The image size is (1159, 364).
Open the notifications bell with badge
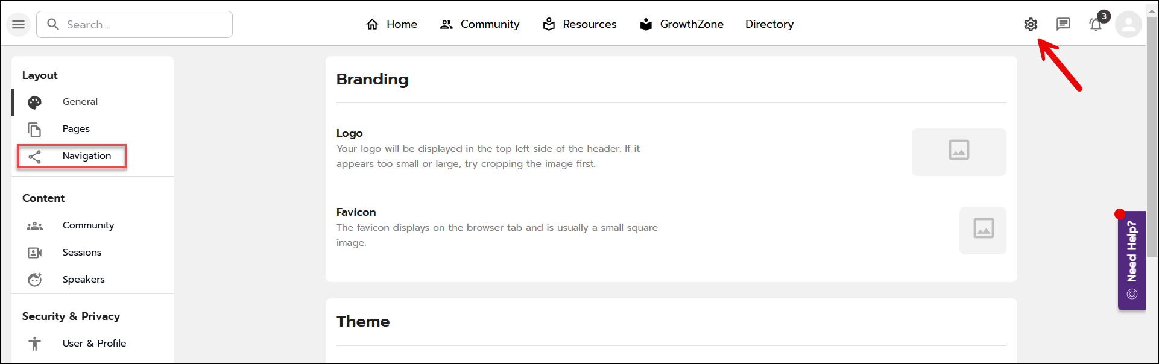(1096, 25)
